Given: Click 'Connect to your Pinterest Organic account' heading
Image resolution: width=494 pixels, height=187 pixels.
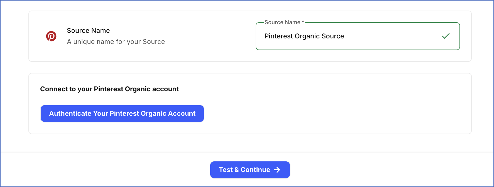Looking at the screenshot, I should click(109, 89).
